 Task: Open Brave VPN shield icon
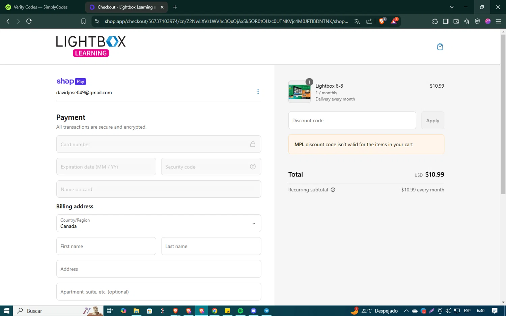[x=477, y=21]
